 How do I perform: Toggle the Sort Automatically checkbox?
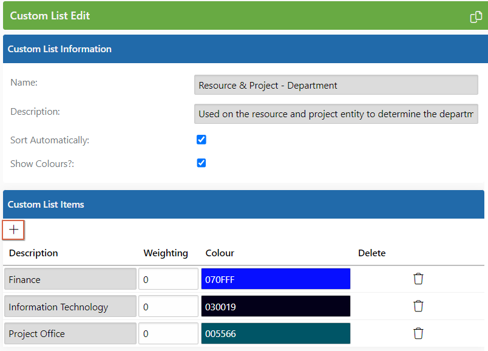click(x=202, y=140)
